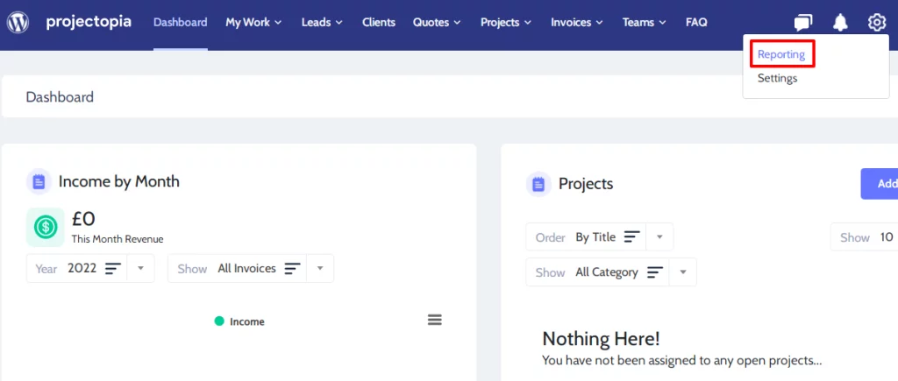Expand the Show All Category dropdown arrow
Screen dimensions: 898x381
click(x=682, y=272)
